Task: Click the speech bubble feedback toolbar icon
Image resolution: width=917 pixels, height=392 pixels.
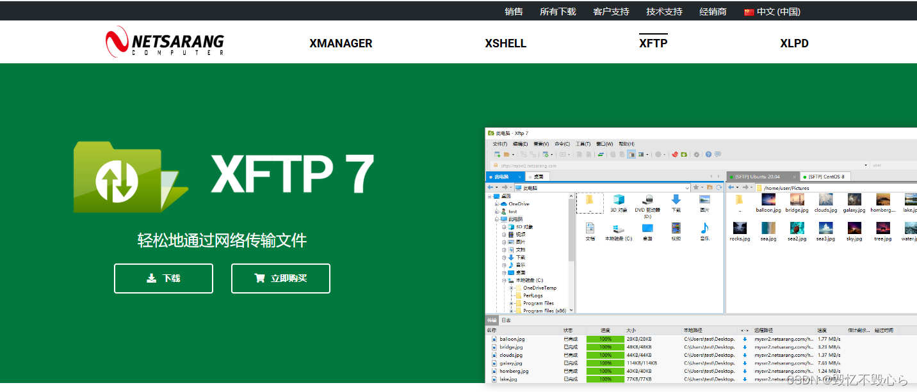Action: click(717, 154)
